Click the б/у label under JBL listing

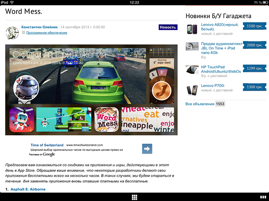[203, 57]
